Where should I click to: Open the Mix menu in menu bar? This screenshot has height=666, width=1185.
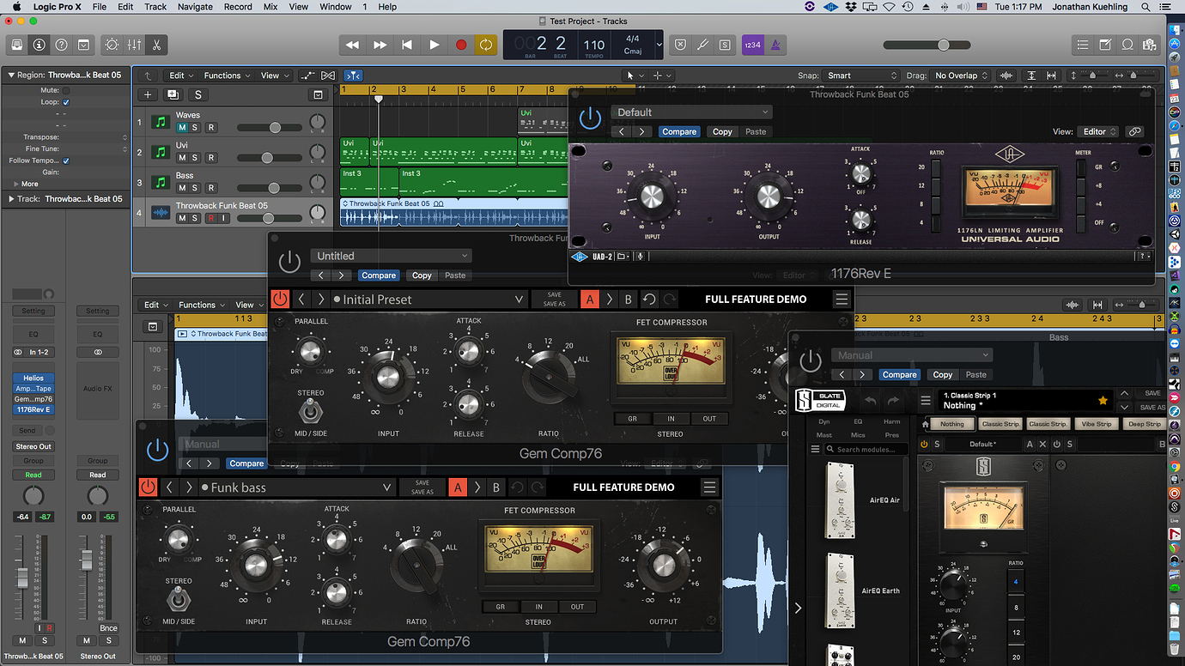(270, 7)
